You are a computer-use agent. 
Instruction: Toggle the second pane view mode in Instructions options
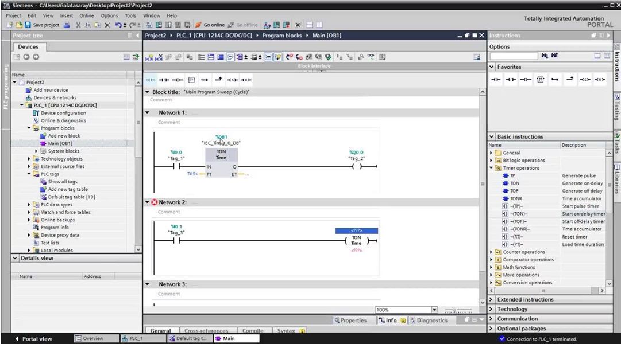[x=607, y=56]
